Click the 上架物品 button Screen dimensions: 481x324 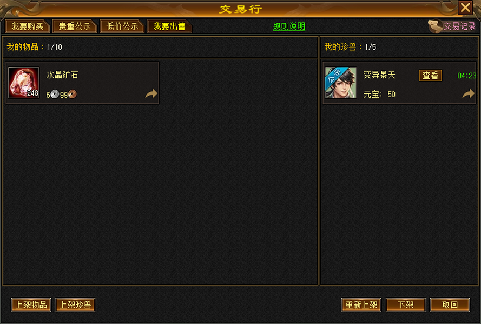(31, 305)
